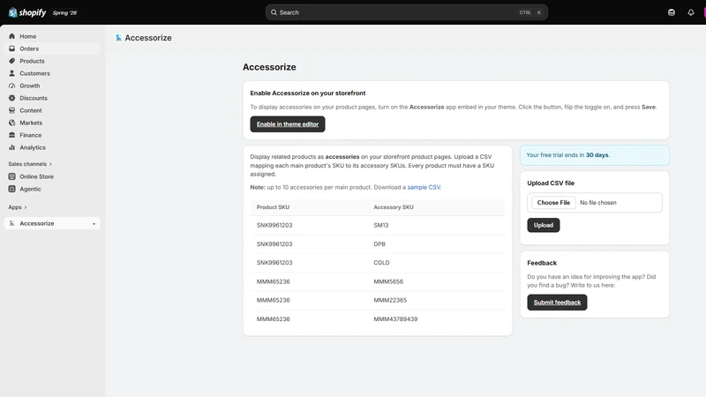The image size is (706, 397).
Task: Click accessory SKU SM13 cell
Action: coord(381,225)
